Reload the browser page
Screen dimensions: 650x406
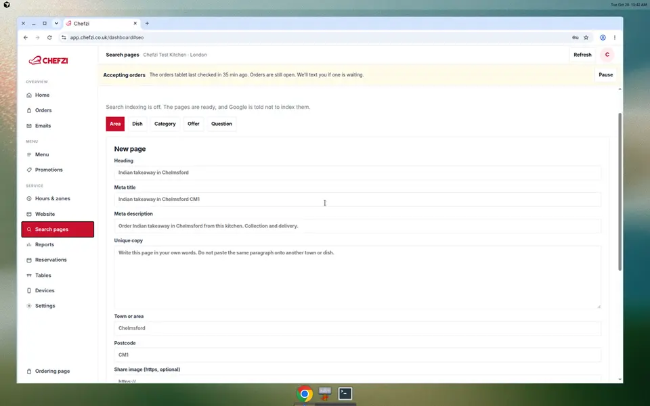pos(49,37)
